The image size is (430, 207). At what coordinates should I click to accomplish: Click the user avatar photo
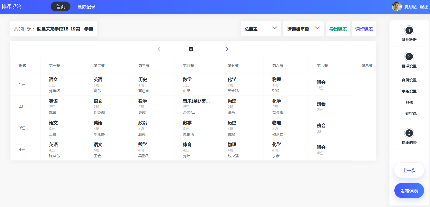point(396,7)
